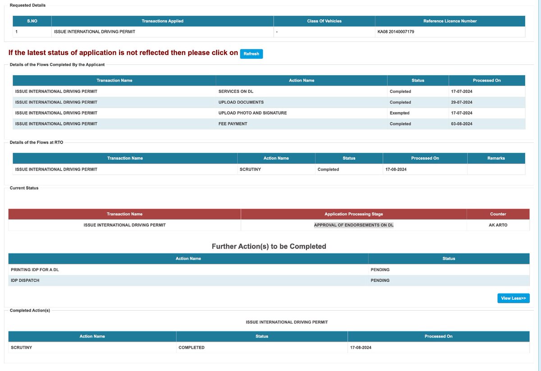Click UPLOAD DOCUMENTS action name
This screenshot has height=371, width=541.
[241, 102]
